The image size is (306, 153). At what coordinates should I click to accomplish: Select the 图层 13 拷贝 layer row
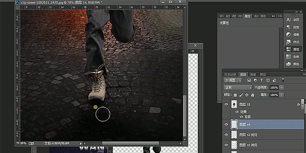click(263, 135)
